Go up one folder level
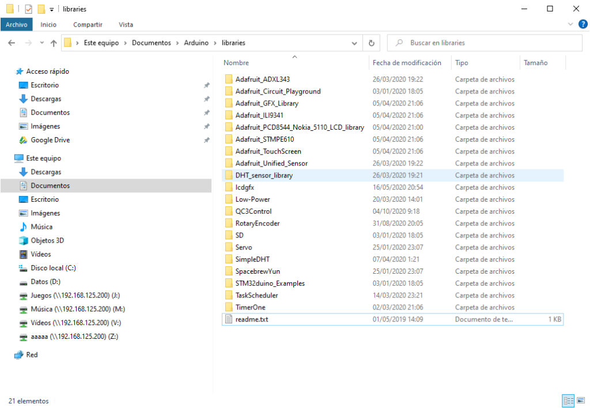The height and width of the screenshot is (408, 590). pos(54,43)
